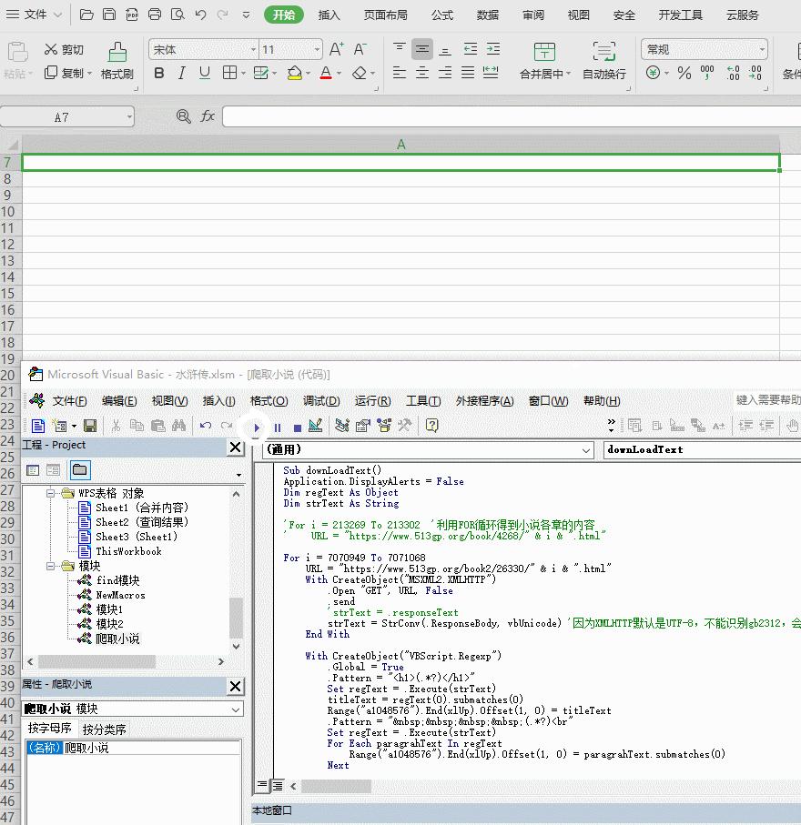Select the 按分类序 properties tab
The image size is (801, 825).
[x=105, y=729]
